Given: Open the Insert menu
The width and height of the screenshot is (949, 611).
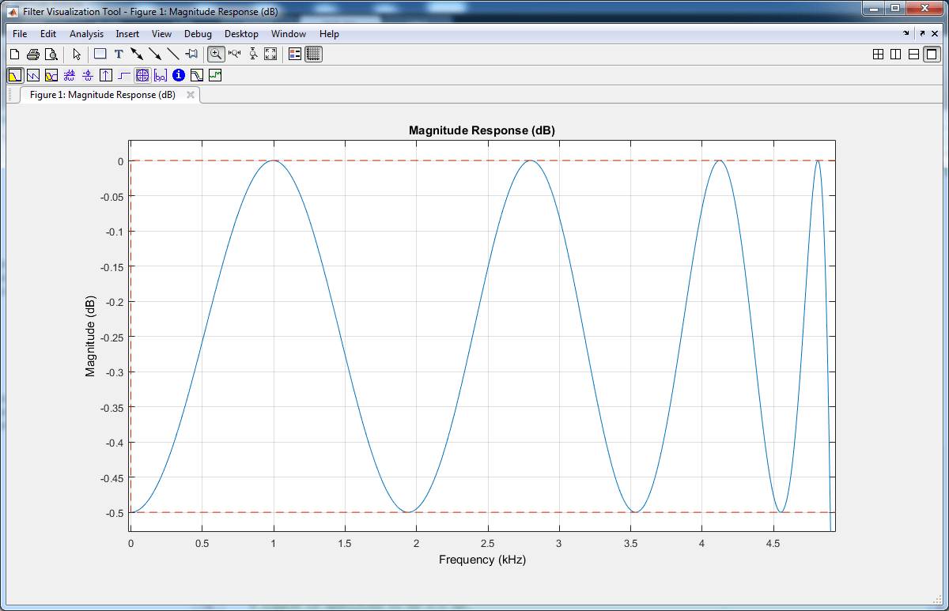Looking at the screenshot, I should coord(127,34).
